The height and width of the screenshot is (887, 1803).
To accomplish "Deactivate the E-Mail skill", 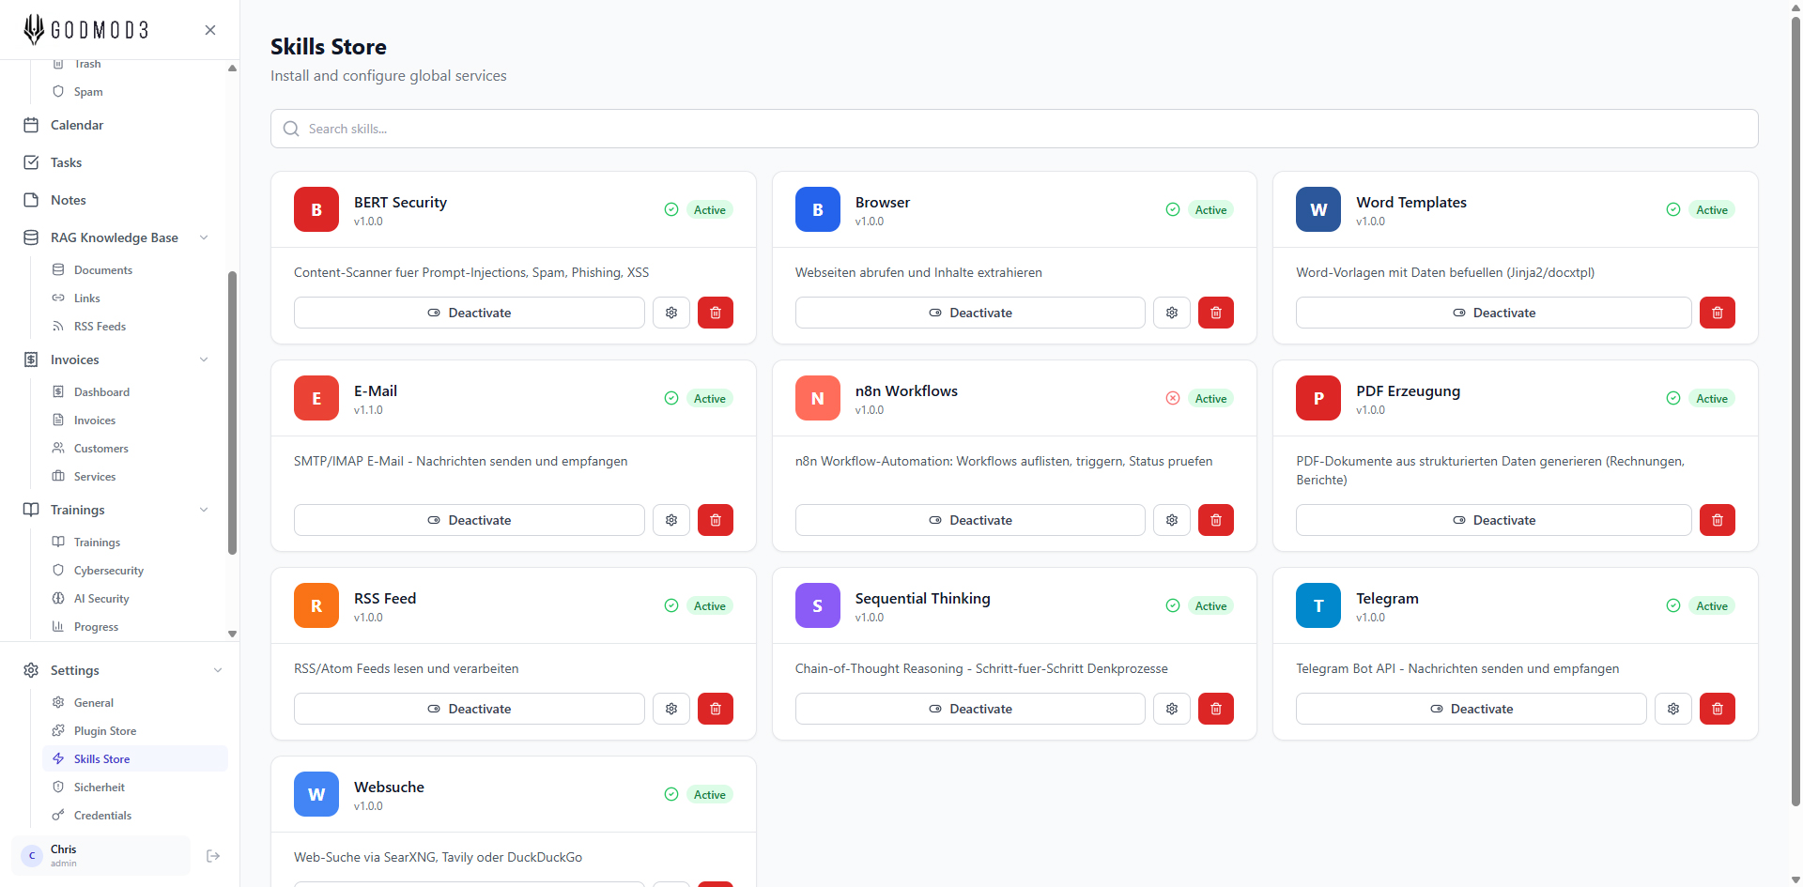I will (469, 520).
